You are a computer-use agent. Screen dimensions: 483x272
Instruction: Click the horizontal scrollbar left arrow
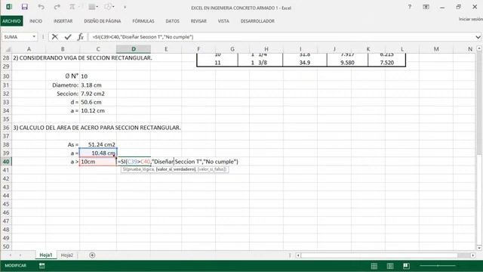click(x=298, y=255)
